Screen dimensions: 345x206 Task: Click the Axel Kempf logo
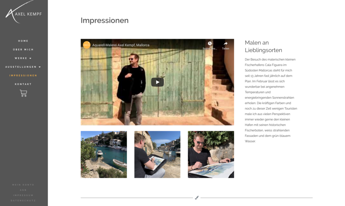coord(24,12)
